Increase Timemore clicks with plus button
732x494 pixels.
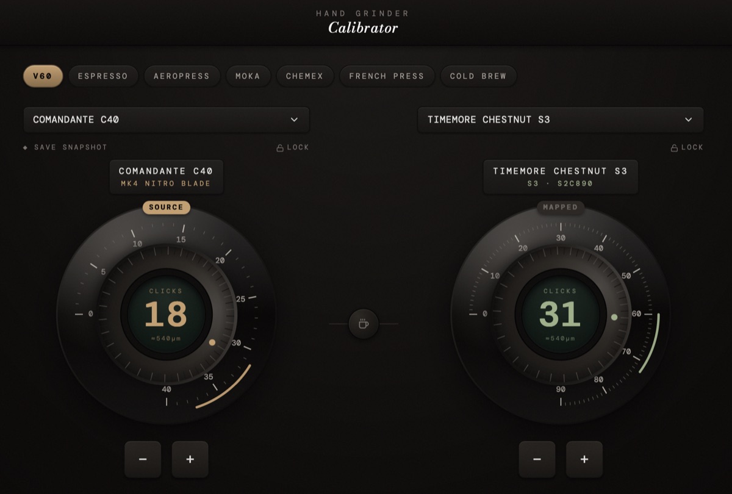584,459
